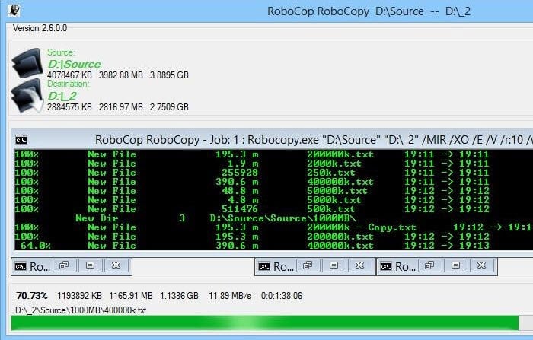This screenshot has height=340, width=533.
Task: Click the 11.89 MB/s transfer speed
Action: (230, 296)
